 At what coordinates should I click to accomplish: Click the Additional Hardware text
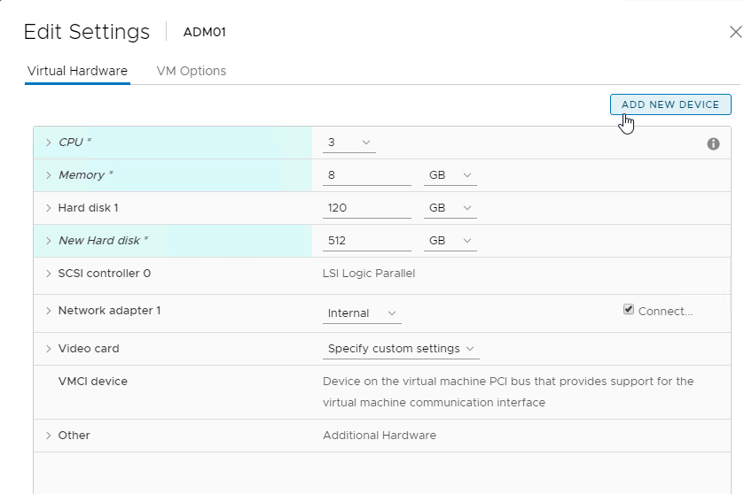click(x=380, y=436)
